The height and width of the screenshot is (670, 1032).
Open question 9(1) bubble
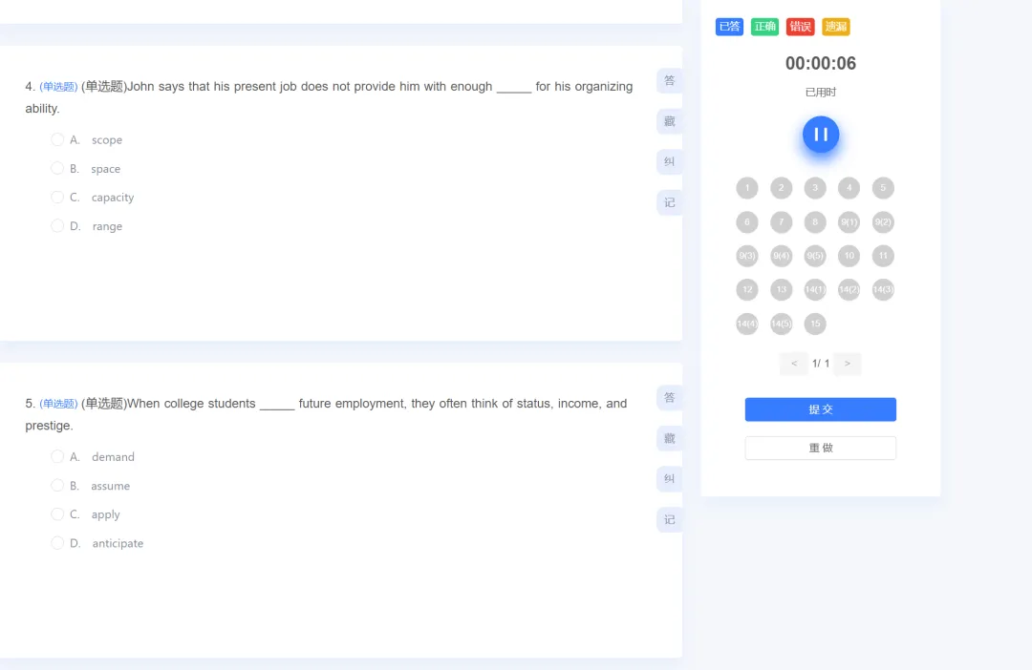point(849,222)
